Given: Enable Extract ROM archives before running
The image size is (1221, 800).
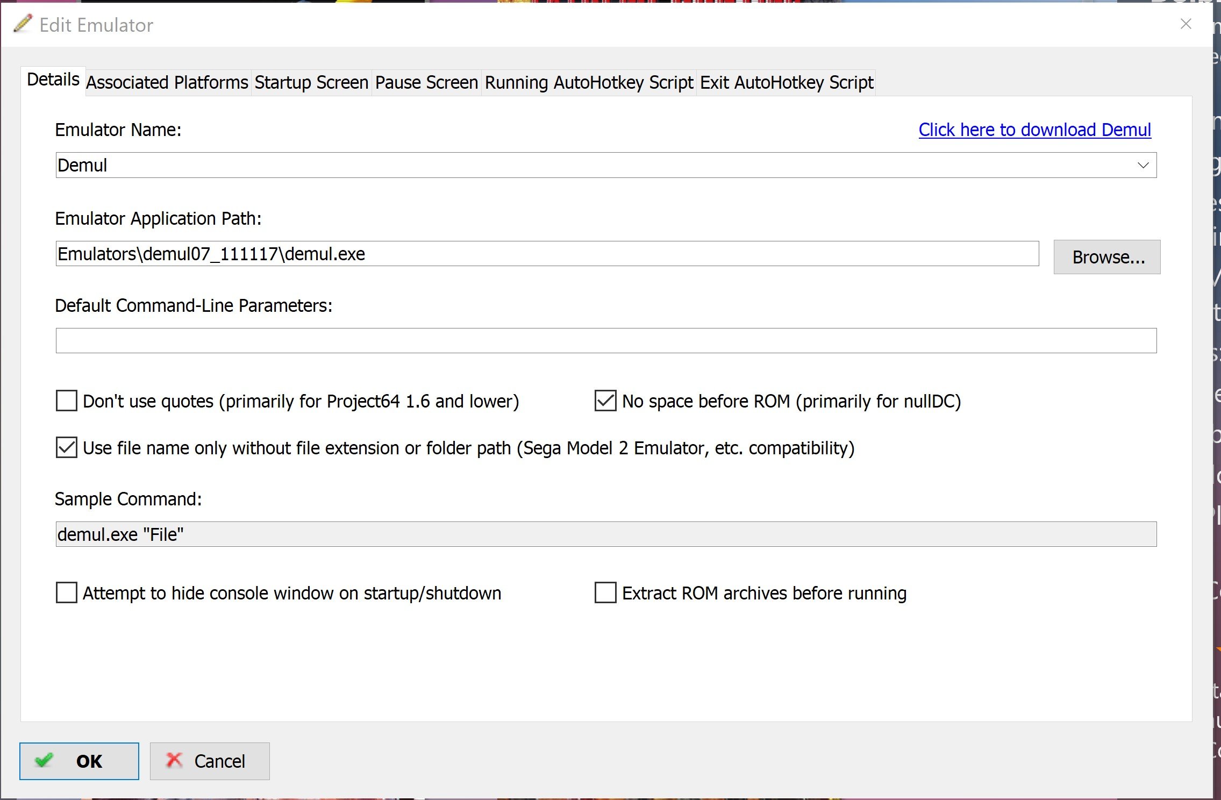Looking at the screenshot, I should pyautogui.click(x=605, y=593).
